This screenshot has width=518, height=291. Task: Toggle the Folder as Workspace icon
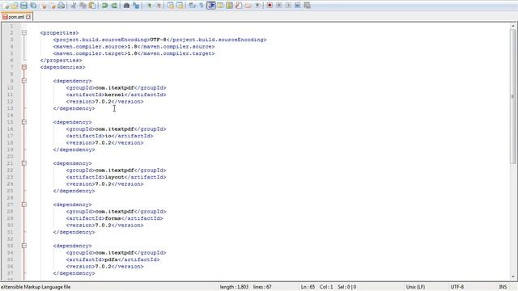(x=248, y=6)
